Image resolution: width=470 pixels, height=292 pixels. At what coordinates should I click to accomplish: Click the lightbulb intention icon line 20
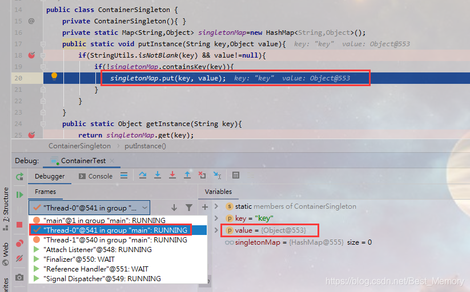(54, 76)
